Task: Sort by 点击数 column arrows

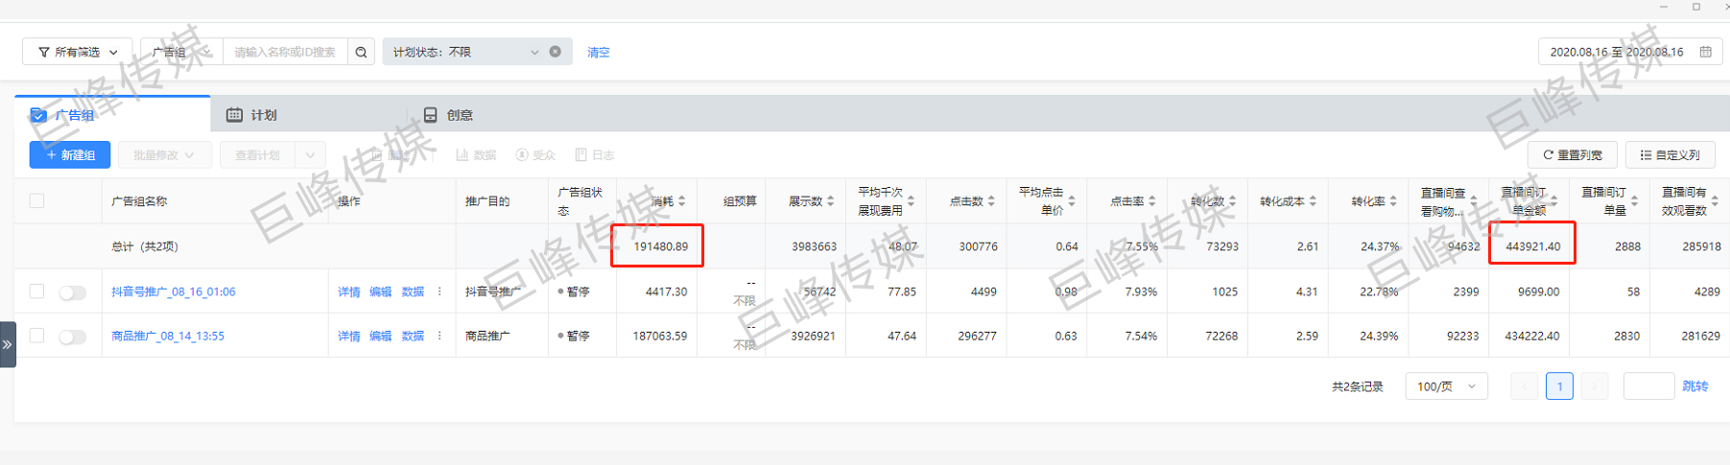Action: tap(991, 201)
